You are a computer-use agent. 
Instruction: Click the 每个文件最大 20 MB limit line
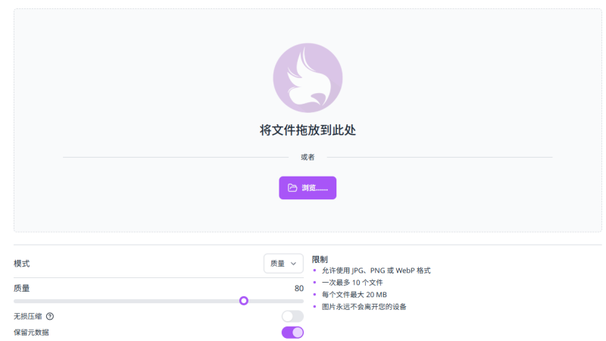[x=354, y=295]
